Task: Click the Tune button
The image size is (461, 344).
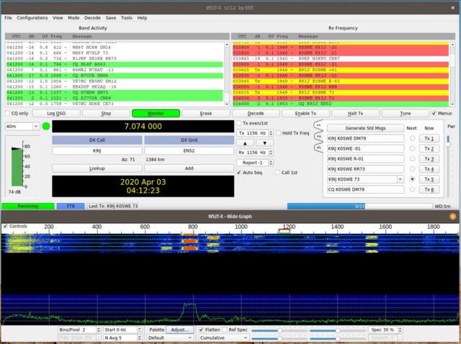Action: pos(405,114)
